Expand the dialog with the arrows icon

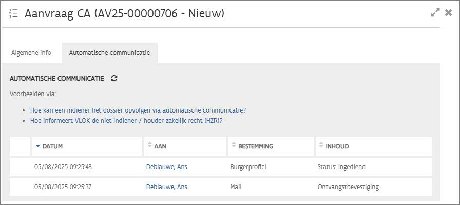pos(435,12)
